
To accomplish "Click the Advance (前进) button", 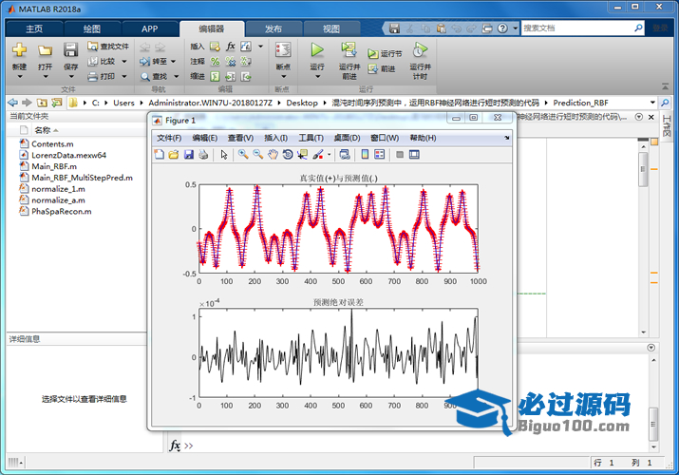I will click(x=382, y=68).
